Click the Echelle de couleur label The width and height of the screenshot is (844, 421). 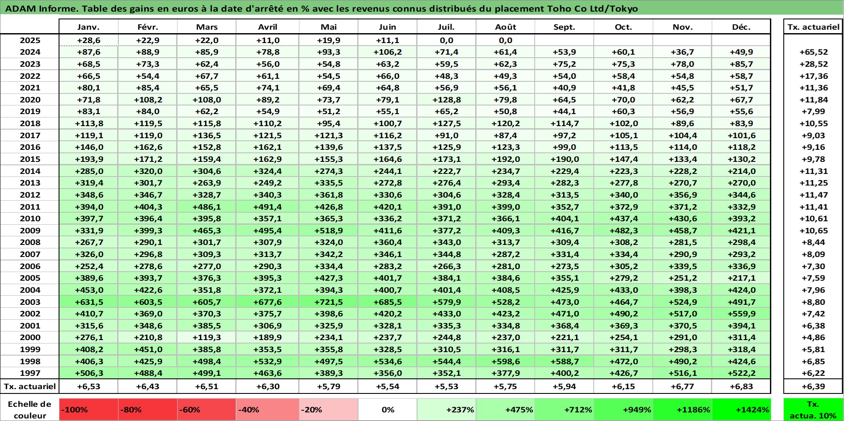pyautogui.click(x=30, y=410)
